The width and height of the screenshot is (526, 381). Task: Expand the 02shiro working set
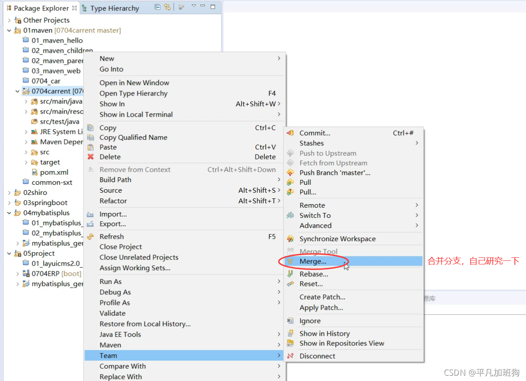pyautogui.click(x=9, y=193)
